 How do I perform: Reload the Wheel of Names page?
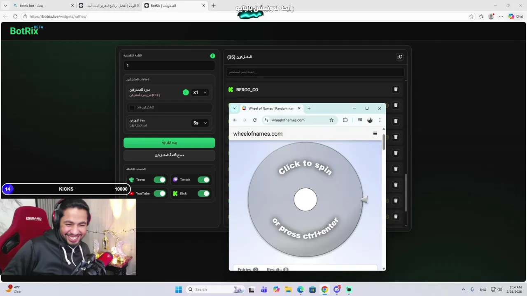254,120
